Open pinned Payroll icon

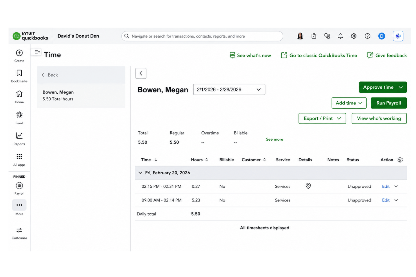[19, 186]
